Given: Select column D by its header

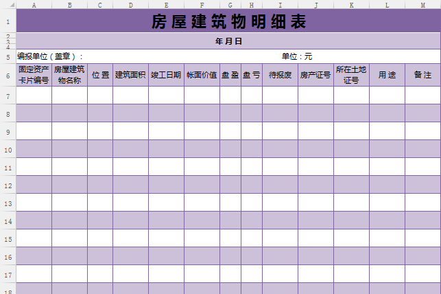Looking at the screenshot, I should click(x=130, y=5).
